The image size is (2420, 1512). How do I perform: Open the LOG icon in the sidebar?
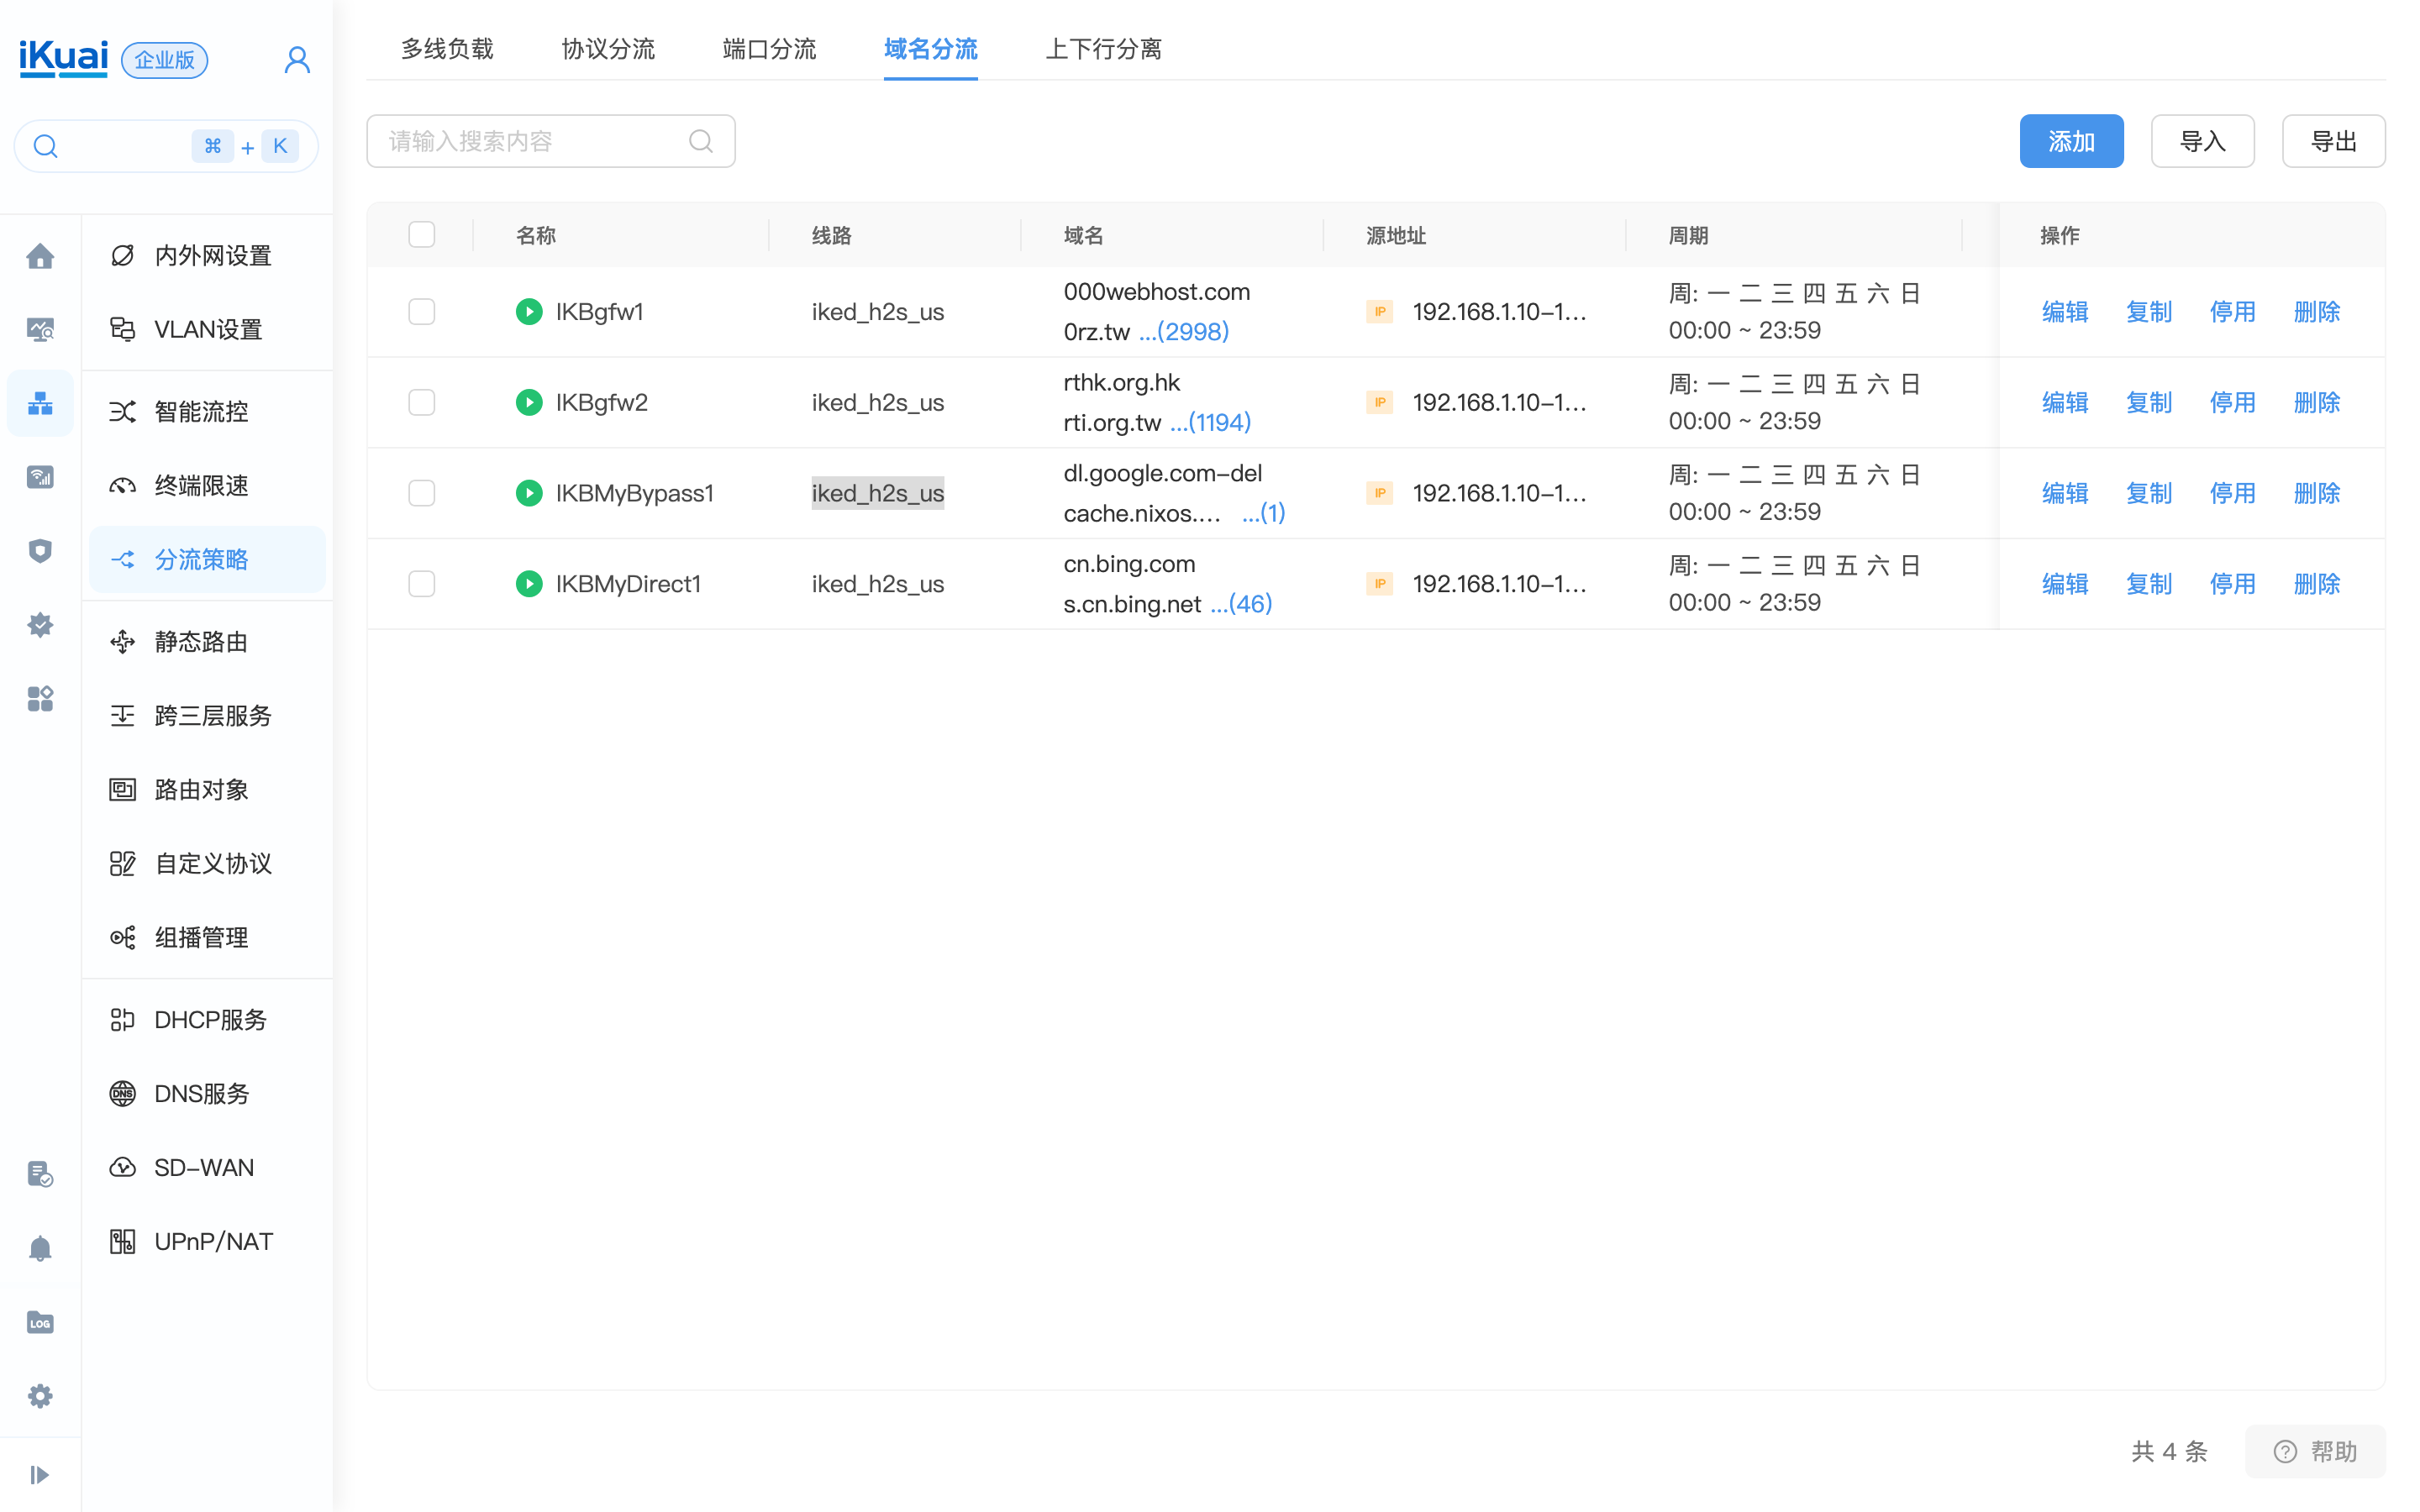pyautogui.click(x=40, y=1322)
